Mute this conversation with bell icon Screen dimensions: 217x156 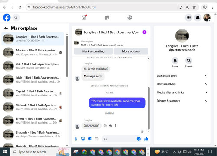pyautogui.click(x=175, y=60)
